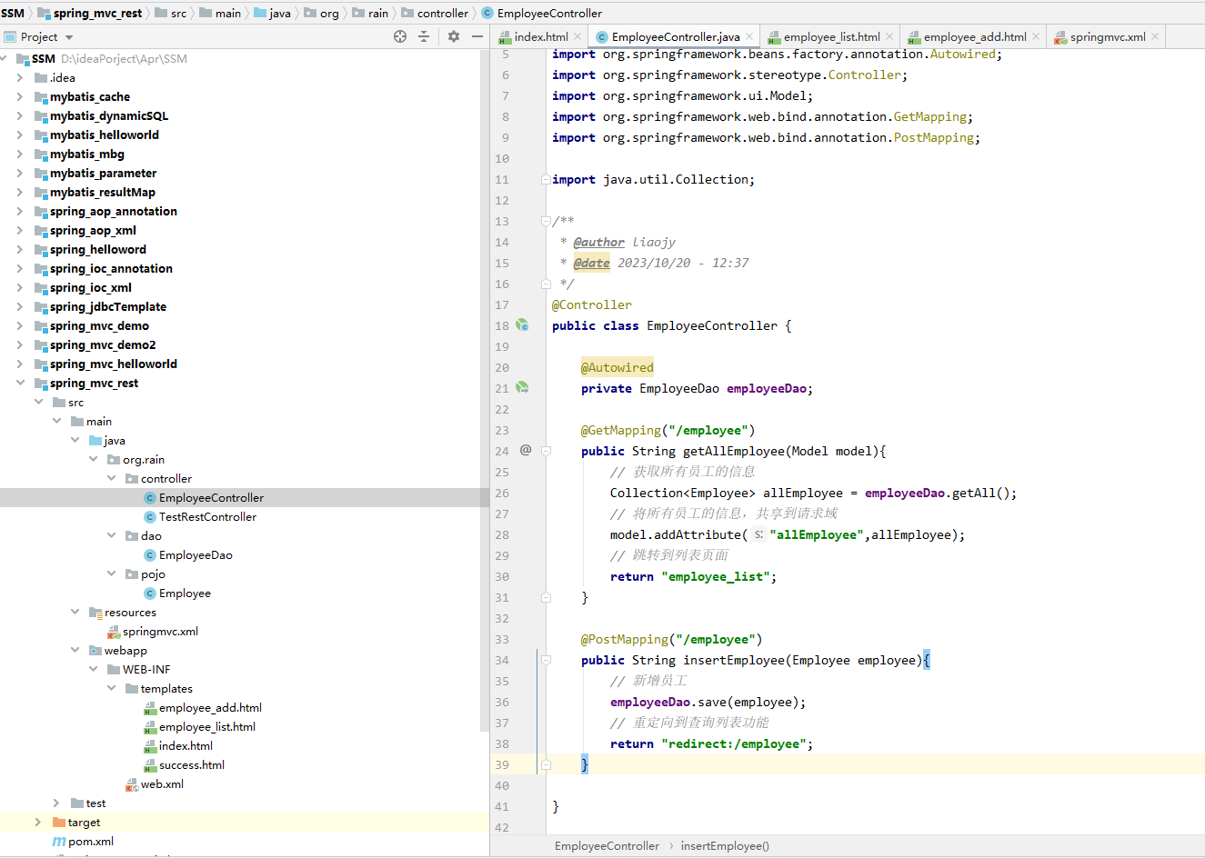1205x858 pixels.
Task: Click the Scroll from Source crosshair icon
Action: pos(400,36)
